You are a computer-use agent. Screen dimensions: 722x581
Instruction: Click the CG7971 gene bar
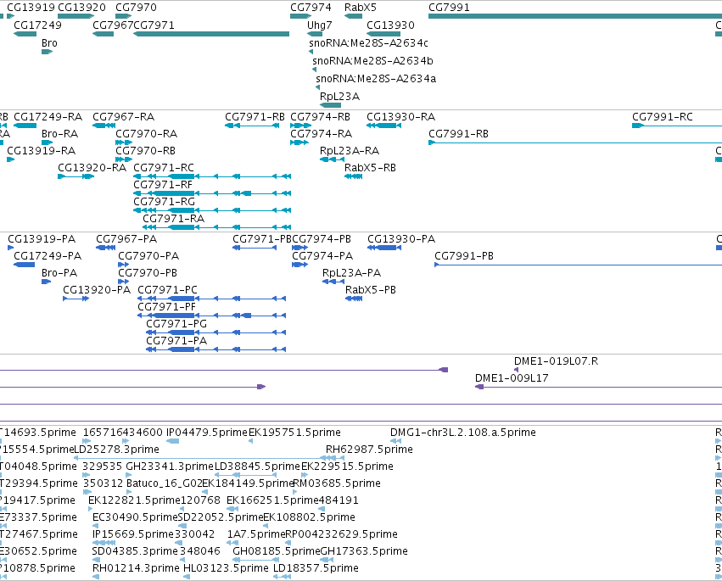211,34
